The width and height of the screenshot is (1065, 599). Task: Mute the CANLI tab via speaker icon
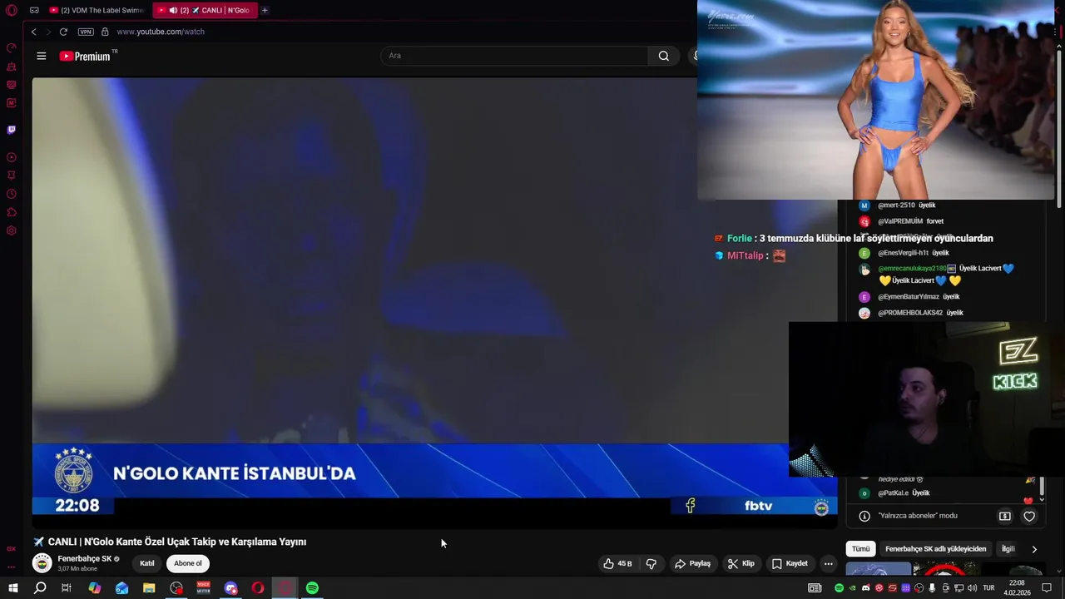point(173,11)
